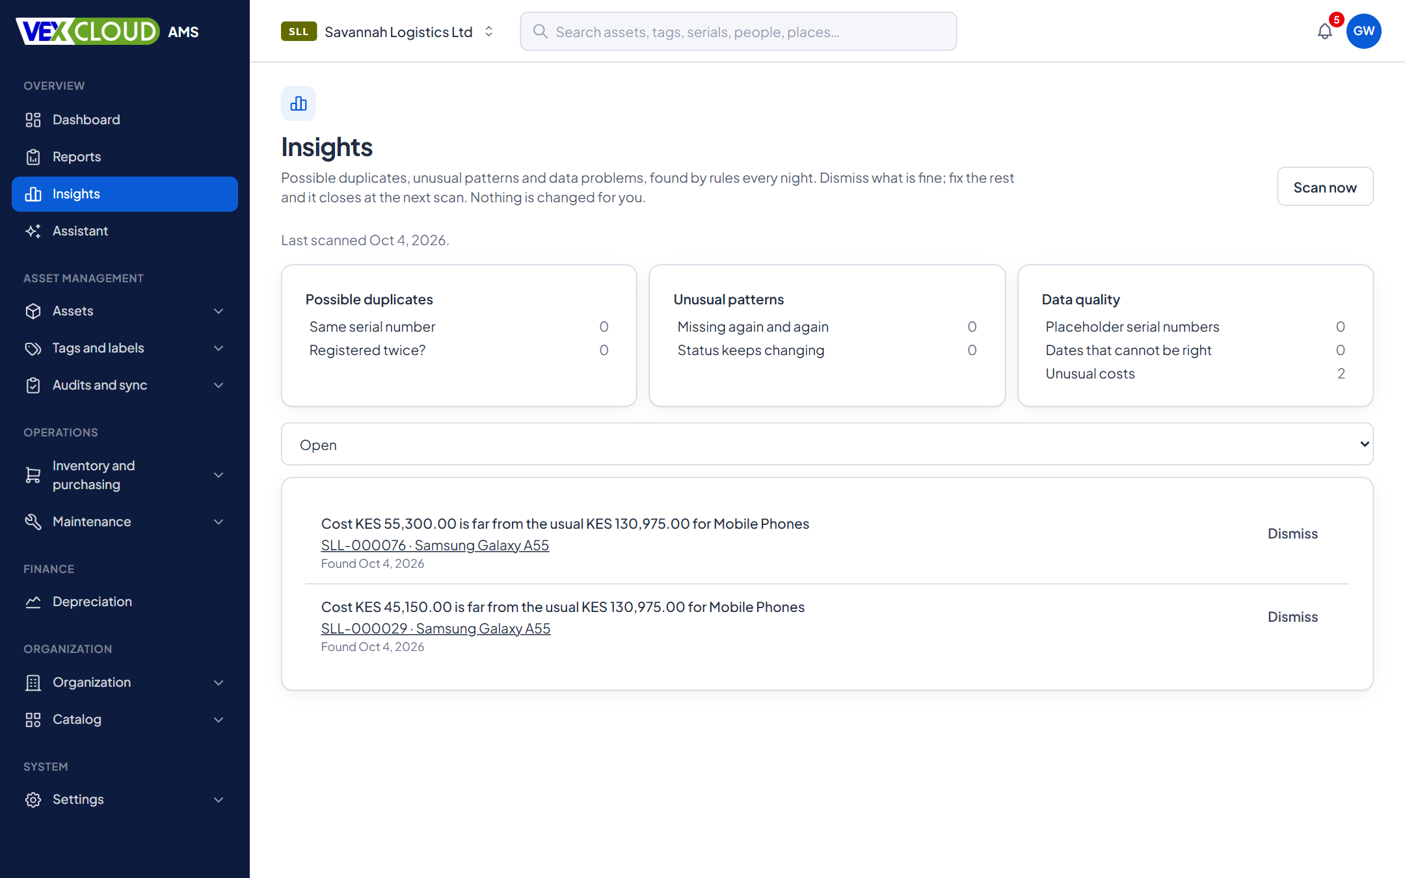Select Unusual costs row
Viewport: 1405px width, 878px height.
(x=1195, y=373)
